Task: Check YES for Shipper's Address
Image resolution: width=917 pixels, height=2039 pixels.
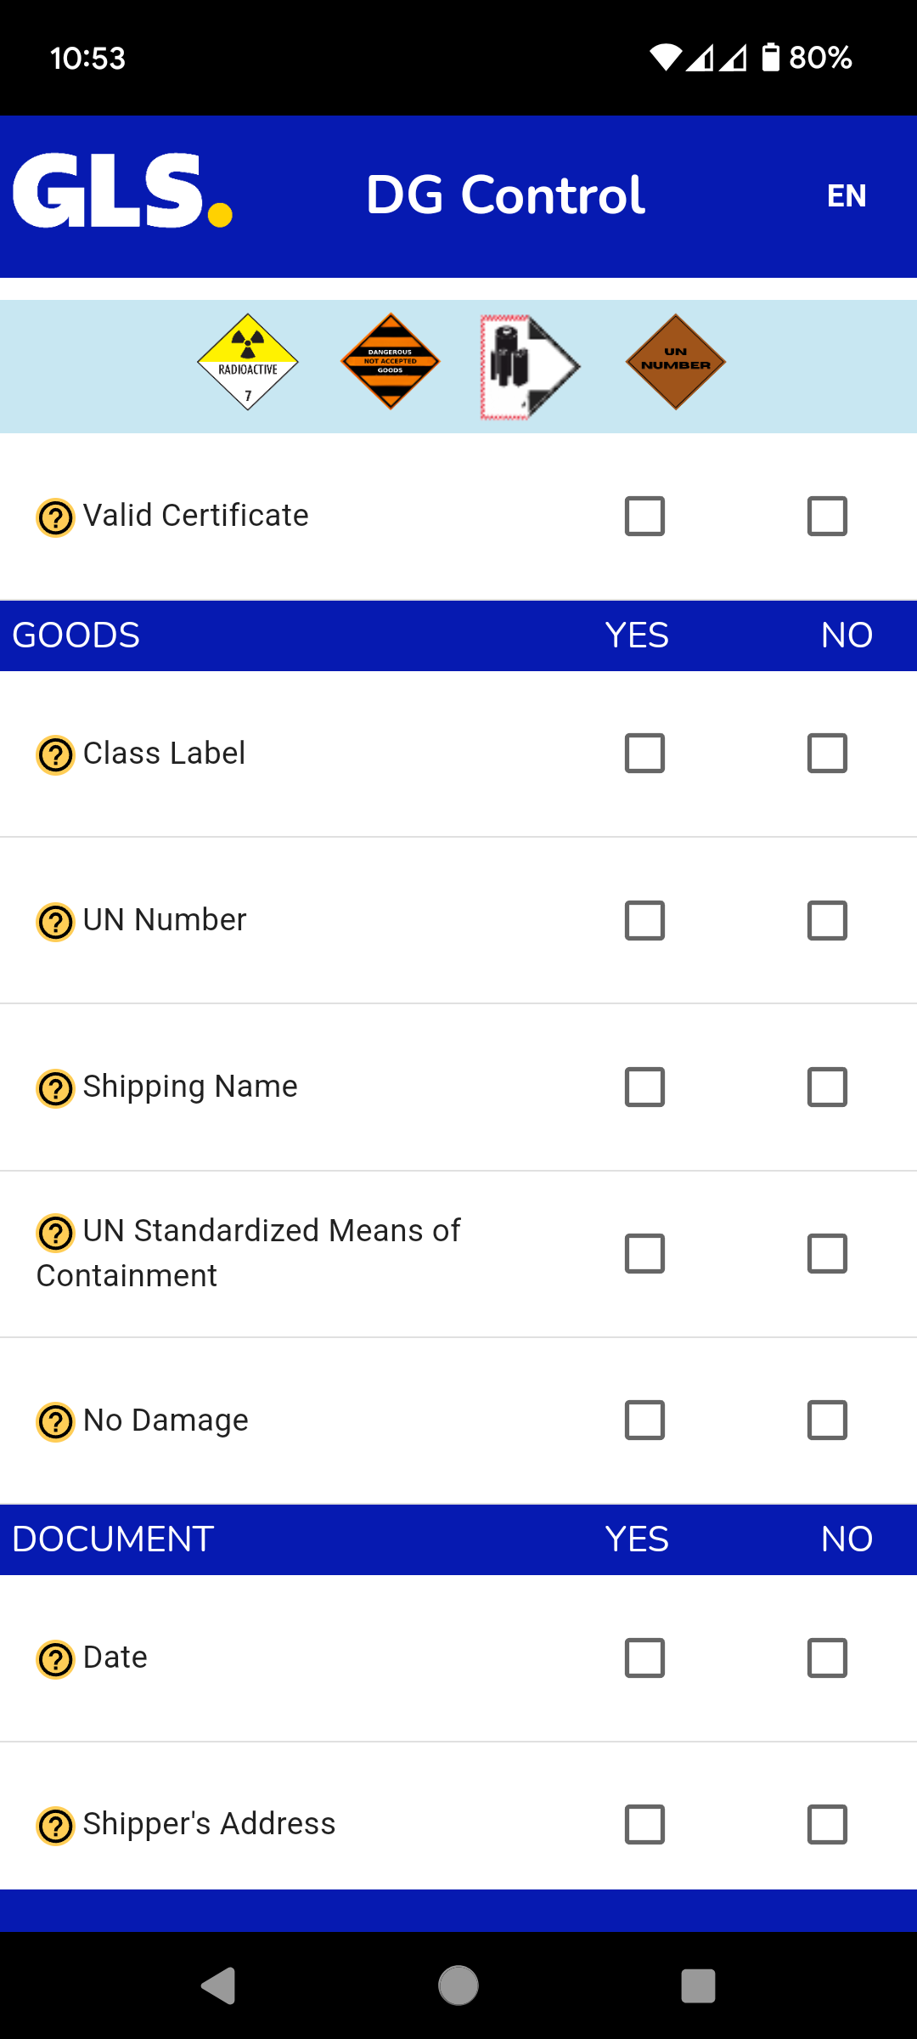Action: click(x=644, y=1824)
